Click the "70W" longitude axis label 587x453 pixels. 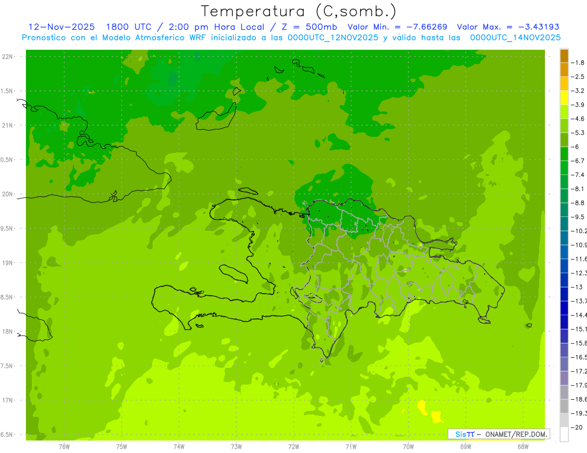coord(408,447)
